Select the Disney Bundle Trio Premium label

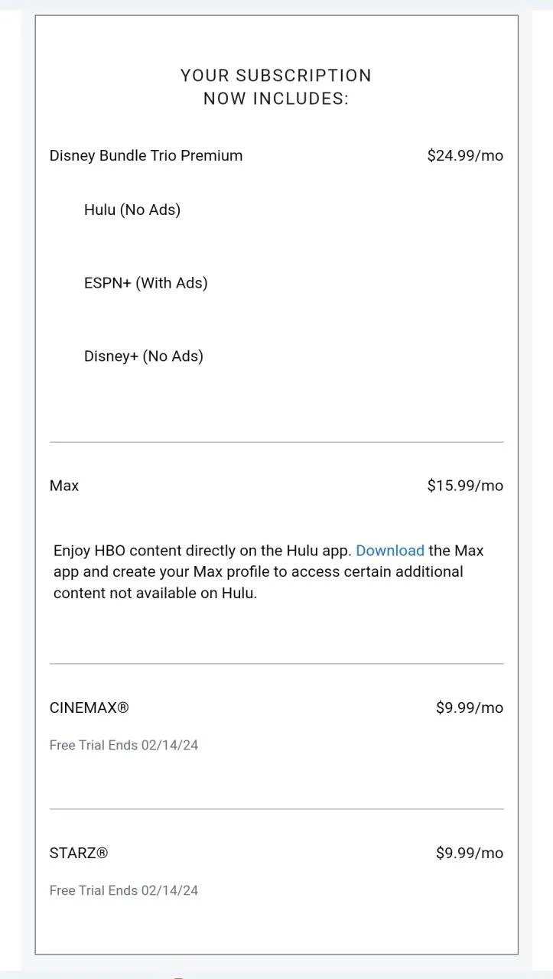point(146,155)
